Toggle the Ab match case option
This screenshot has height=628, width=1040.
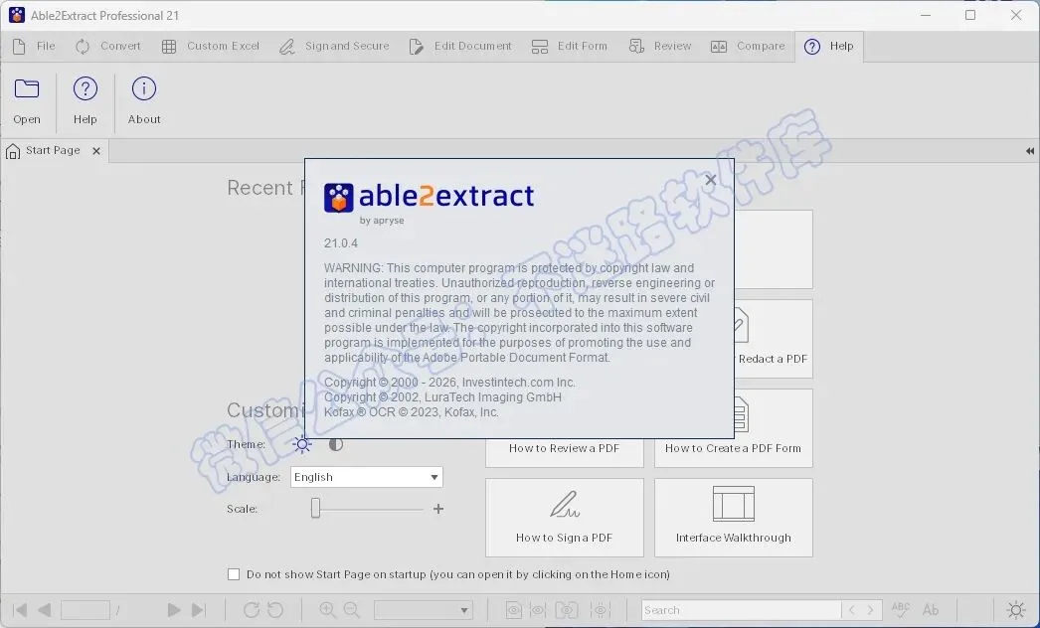point(931,609)
